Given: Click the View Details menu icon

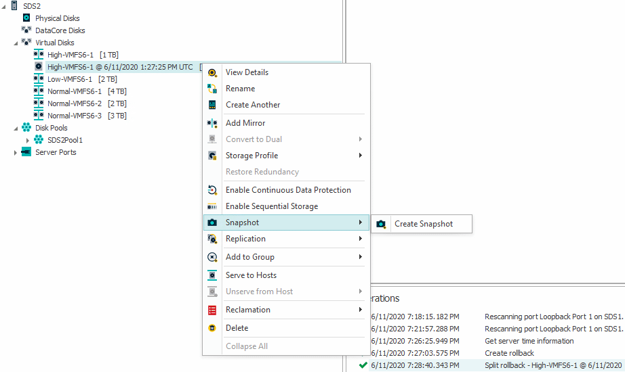Looking at the screenshot, I should pyautogui.click(x=212, y=72).
